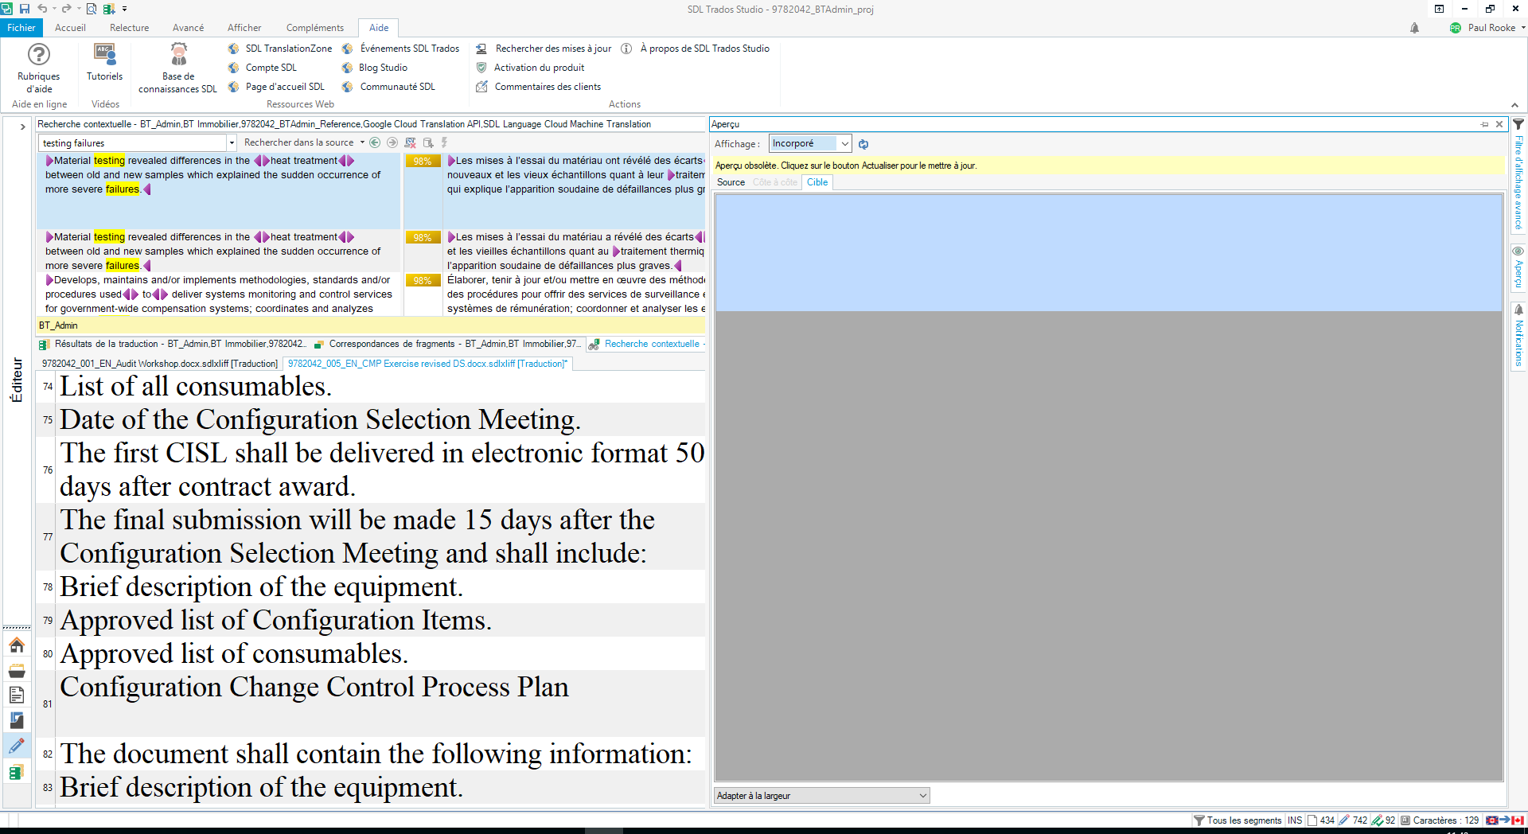Click the Redo arrow in quick access toolbar
This screenshot has height=834, width=1528.
pos(67,9)
